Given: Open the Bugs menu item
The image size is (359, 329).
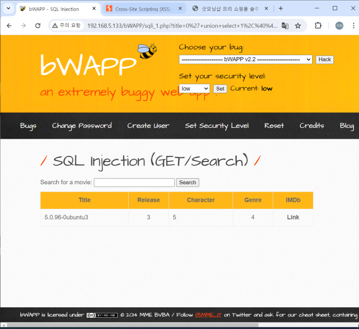Looking at the screenshot, I should click(x=28, y=126).
